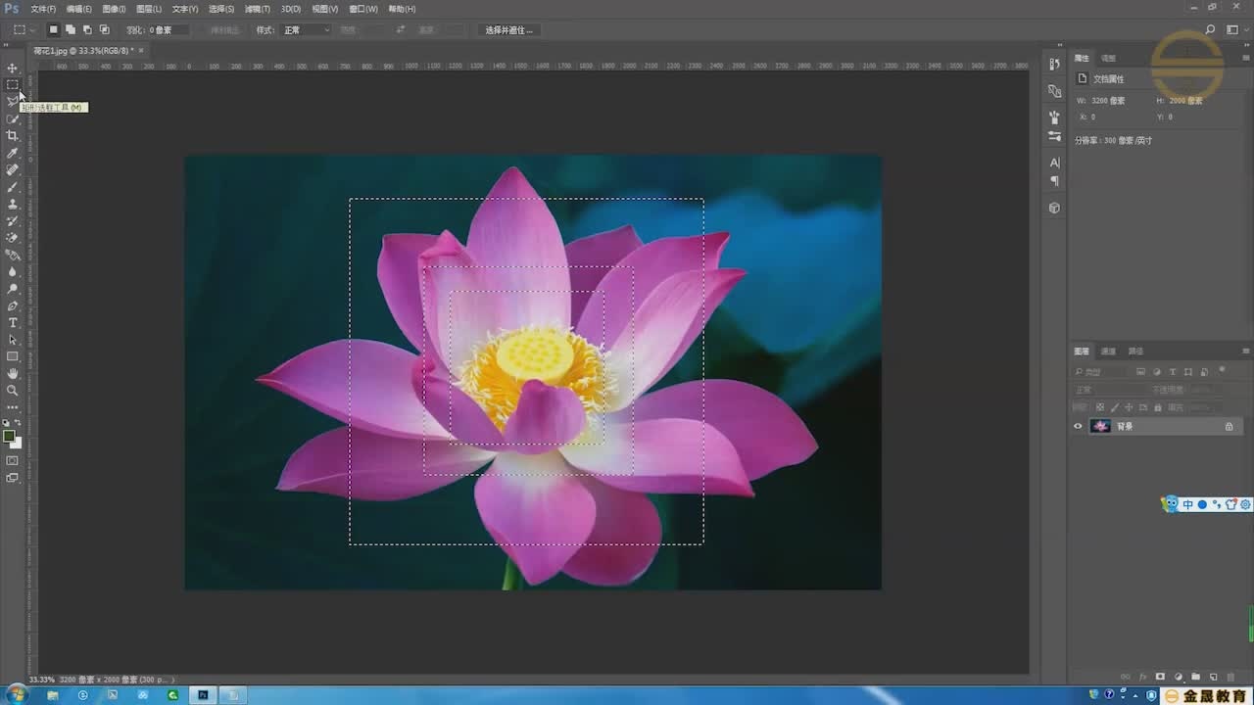The image size is (1254, 705).
Task: Create a new layer
Action: (x=1214, y=677)
